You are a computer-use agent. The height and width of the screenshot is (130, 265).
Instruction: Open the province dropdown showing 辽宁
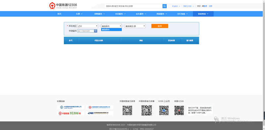(88, 26)
